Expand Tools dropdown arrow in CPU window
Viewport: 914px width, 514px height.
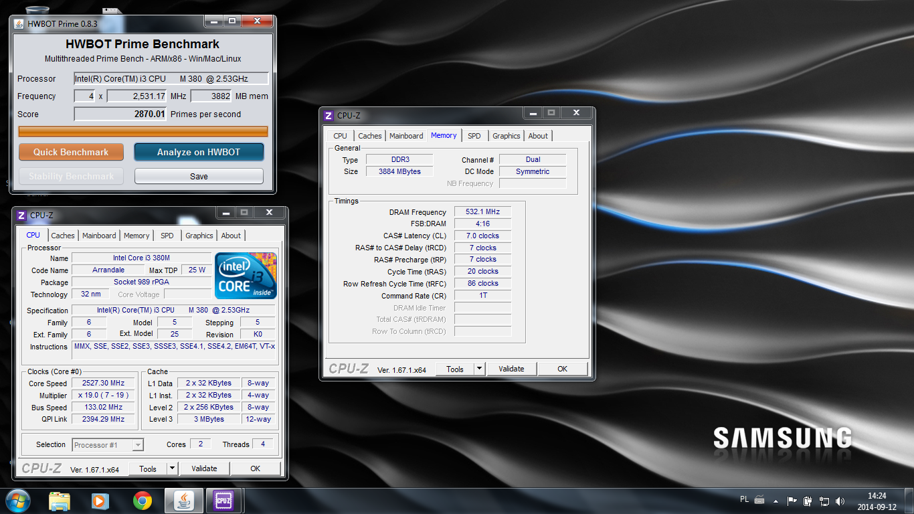coord(172,469)
